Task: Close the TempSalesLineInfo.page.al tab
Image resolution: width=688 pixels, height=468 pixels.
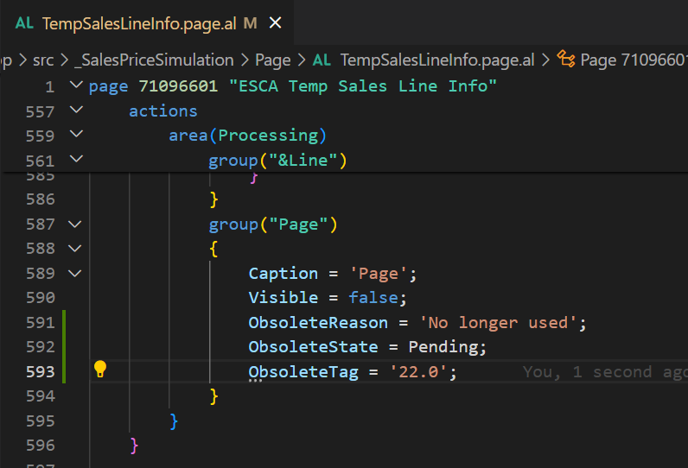Action: (x=275, y=22)
